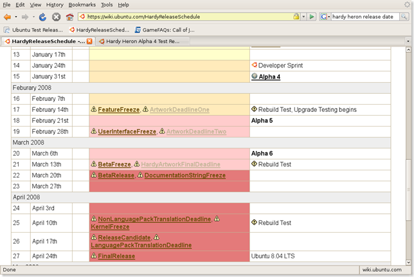Click the 'Feburary 2008' header row
This screenshot has width=414, height=277.
coord(201,87)
